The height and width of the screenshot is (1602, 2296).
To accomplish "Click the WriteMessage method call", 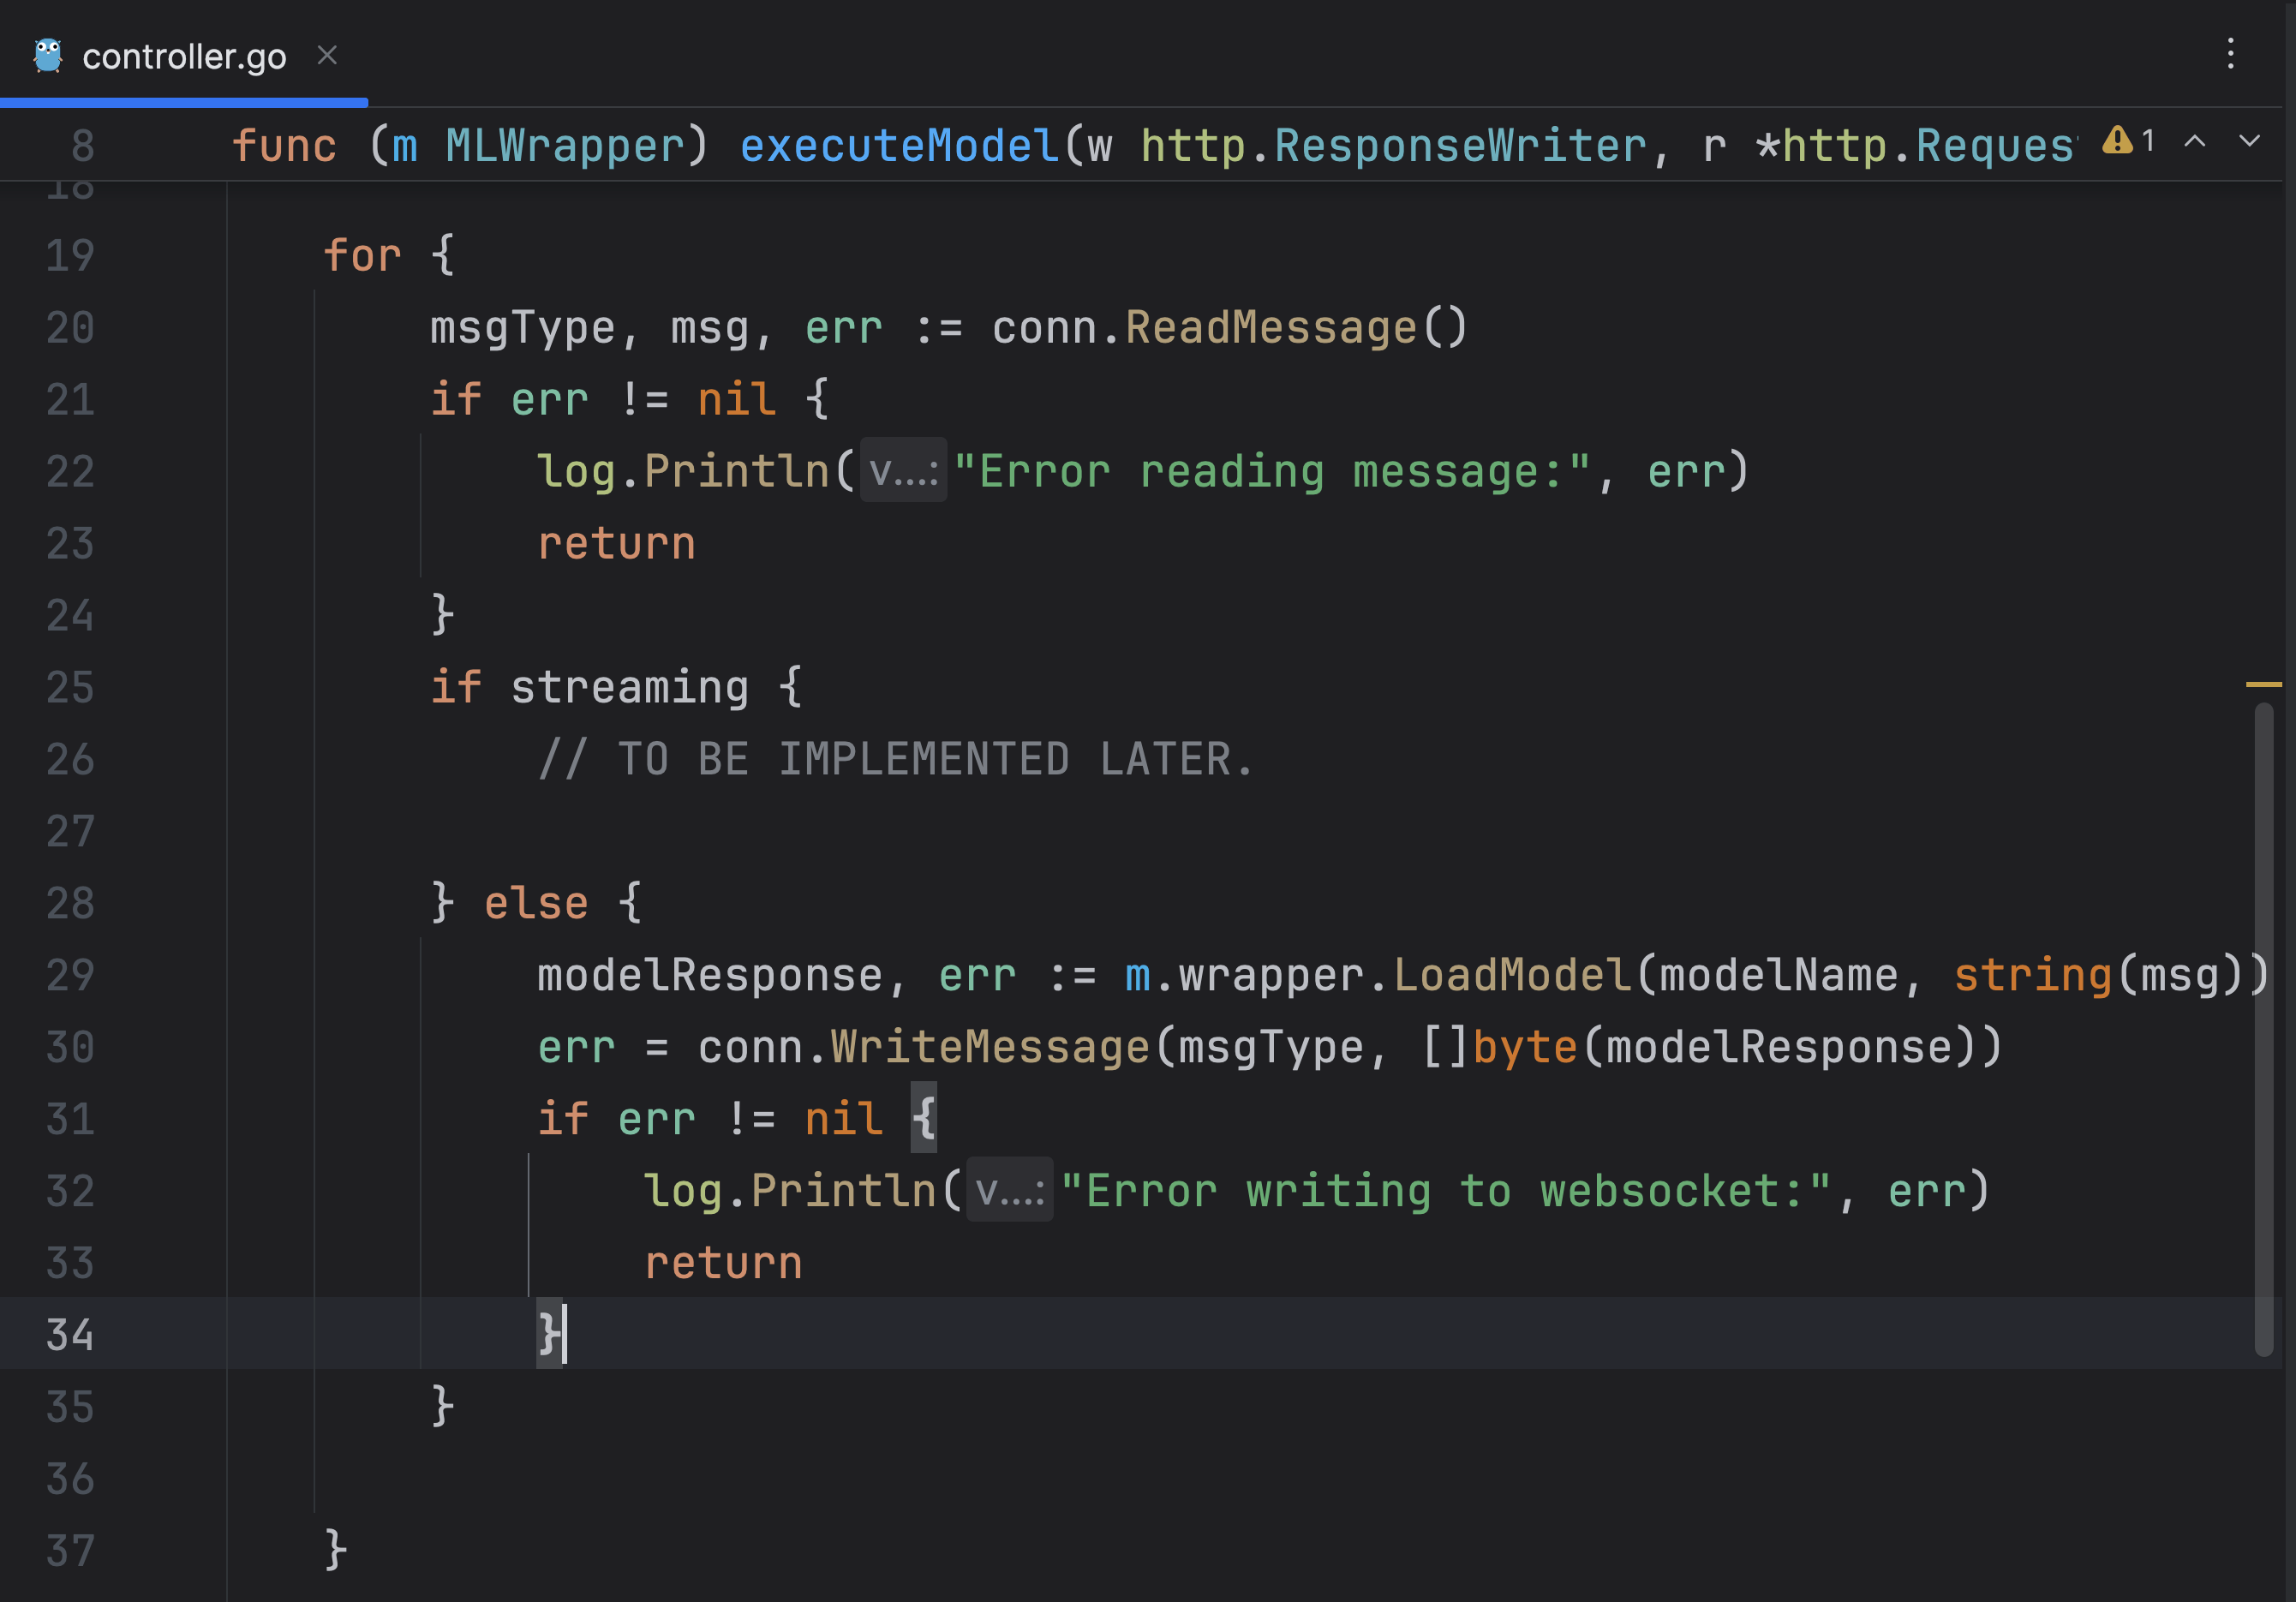I will point(990,1048).
